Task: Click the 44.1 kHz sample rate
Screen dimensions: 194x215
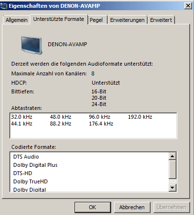Action: click(x=21, y=124)
